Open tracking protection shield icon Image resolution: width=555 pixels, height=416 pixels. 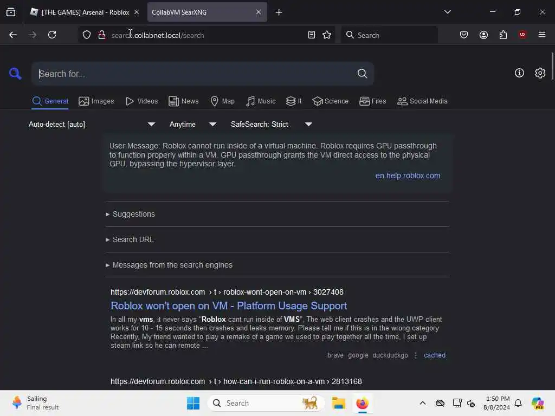(x=87, y=35)
